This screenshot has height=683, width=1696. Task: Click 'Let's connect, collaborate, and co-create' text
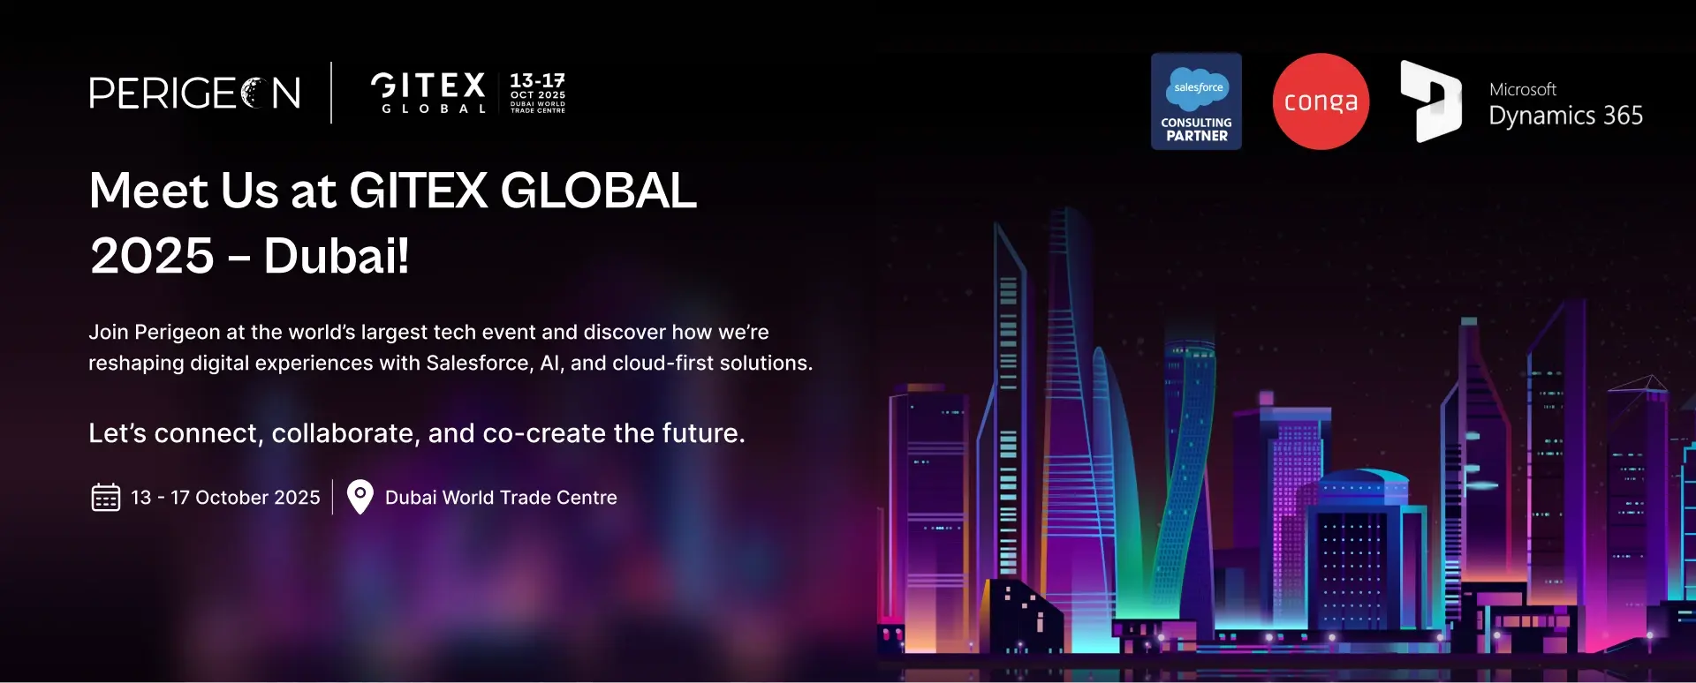point(417,433)
